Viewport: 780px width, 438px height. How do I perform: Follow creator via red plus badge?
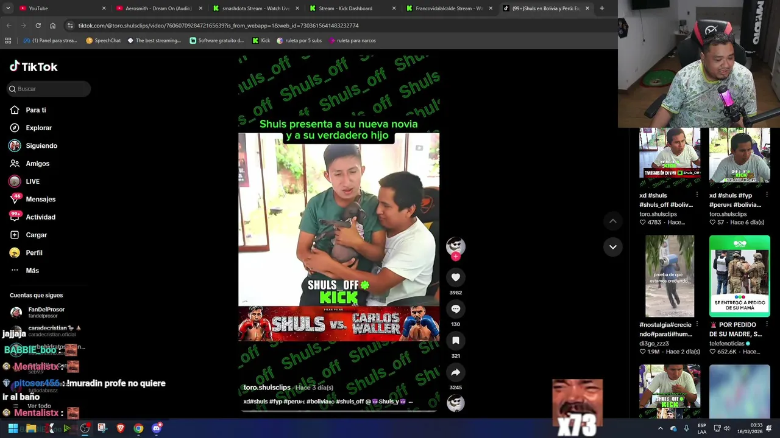pyautogui.click(x=455, y=257)
